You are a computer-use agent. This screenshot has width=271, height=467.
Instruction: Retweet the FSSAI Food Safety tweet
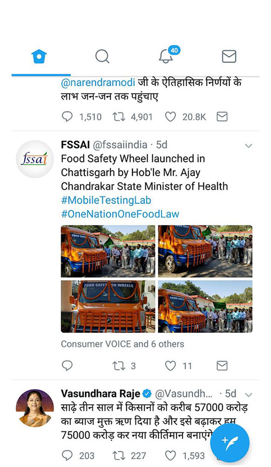pos(119,366)
